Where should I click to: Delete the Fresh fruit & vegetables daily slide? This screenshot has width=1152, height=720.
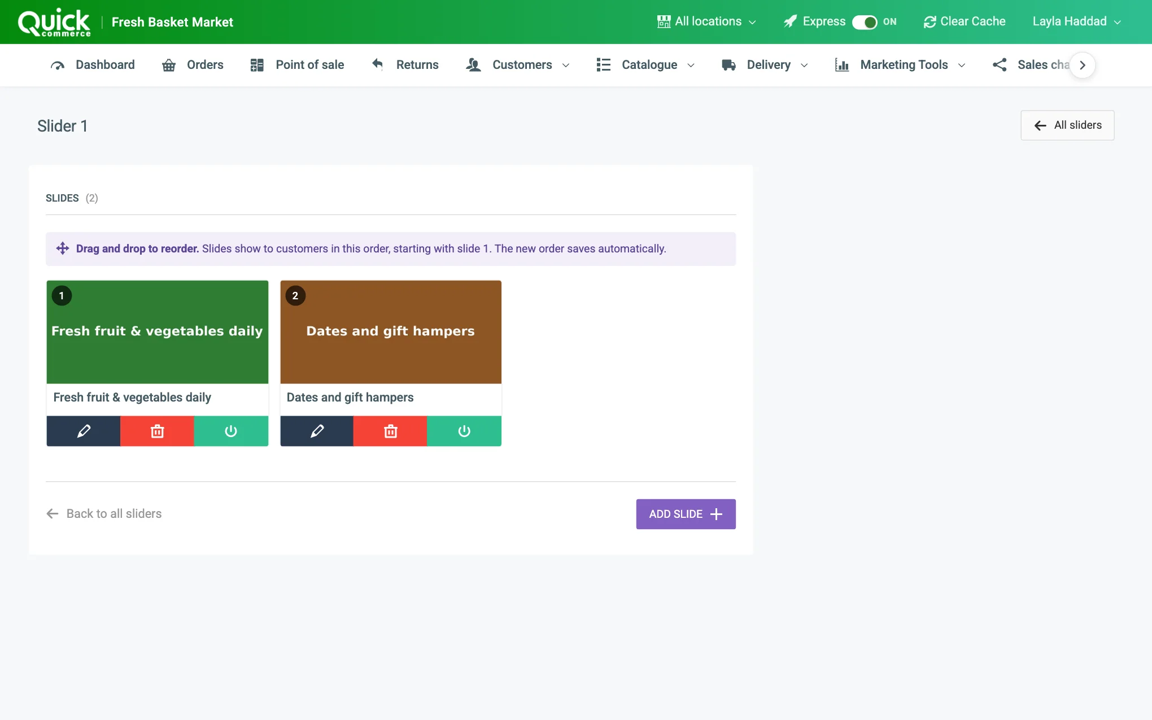pyautogui.click(x=157, y=431)
